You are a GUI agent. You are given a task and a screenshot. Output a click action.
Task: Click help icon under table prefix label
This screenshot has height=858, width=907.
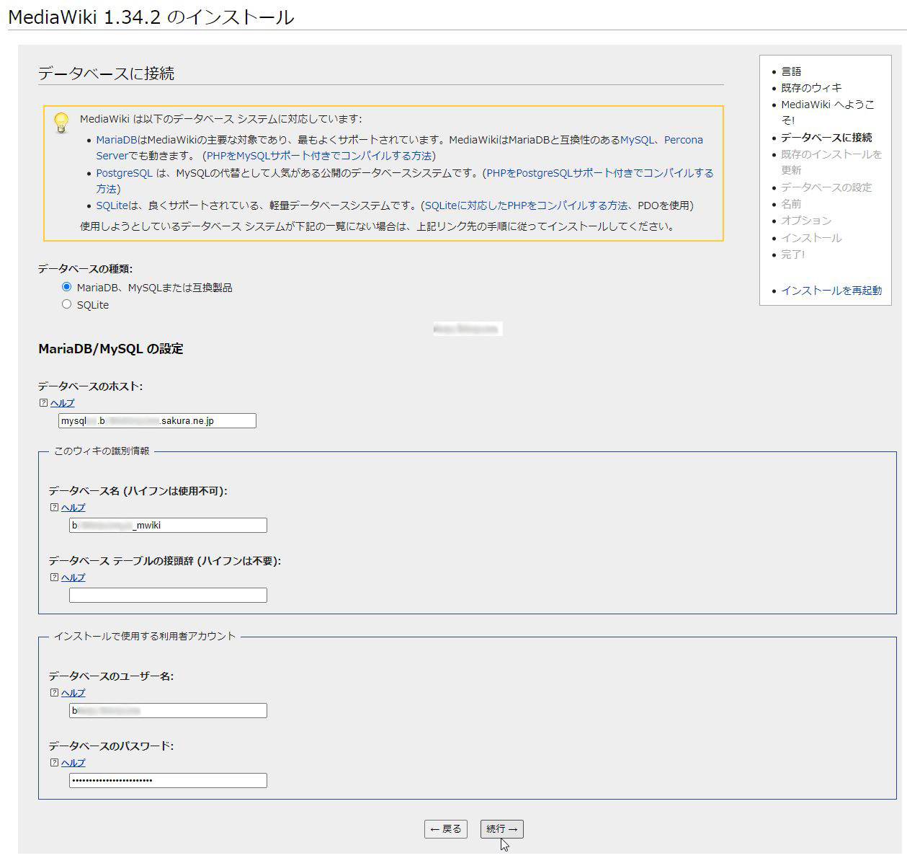point(54,578)
